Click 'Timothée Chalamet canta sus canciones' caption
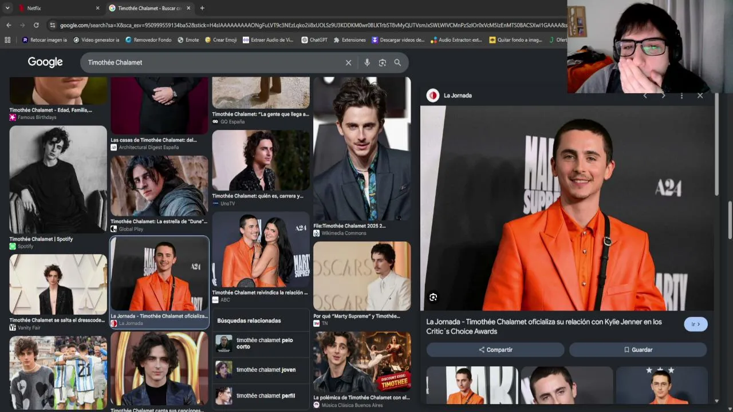 pyautogui.click(x=157, y=410)
